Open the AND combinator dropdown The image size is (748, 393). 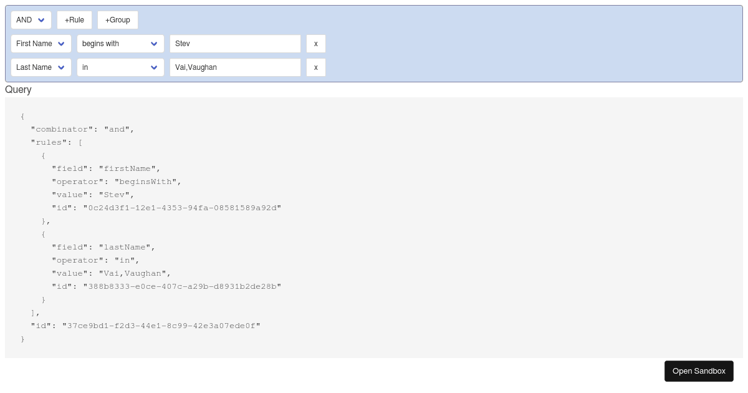point(31,19)
